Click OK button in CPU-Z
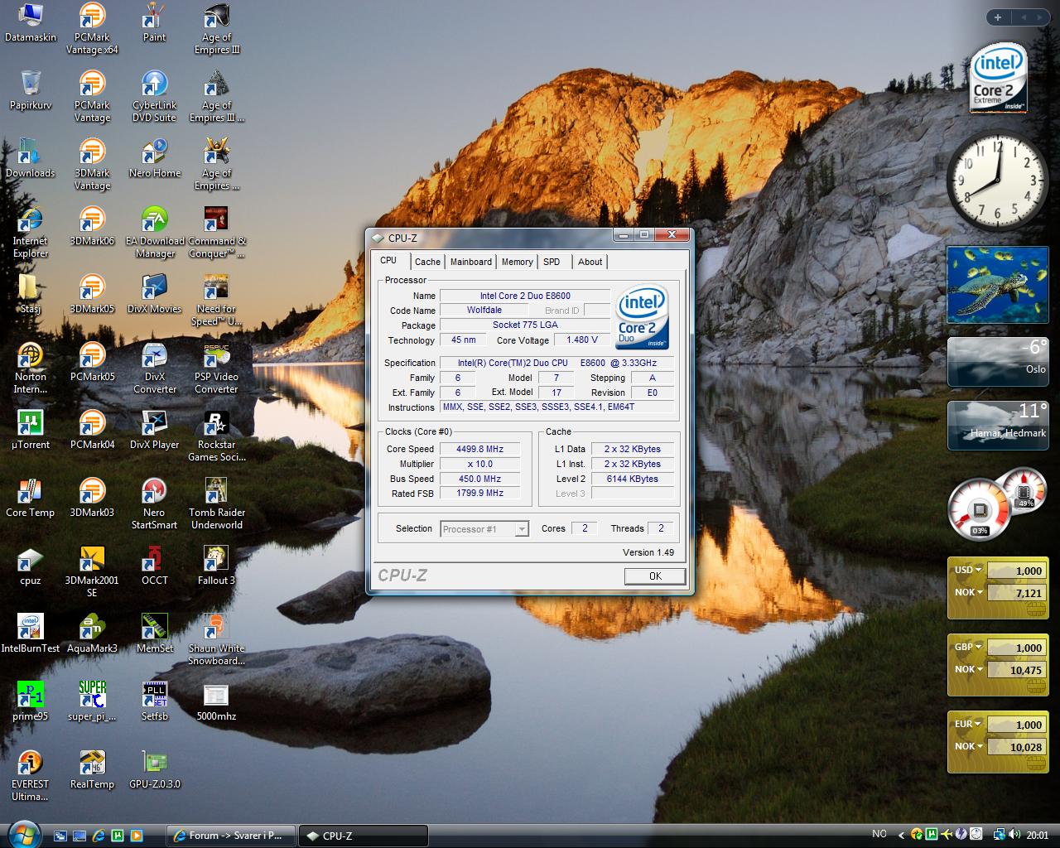Image resolution: width=1060 pixels, height=848 pixels. (x=655, y=576)
